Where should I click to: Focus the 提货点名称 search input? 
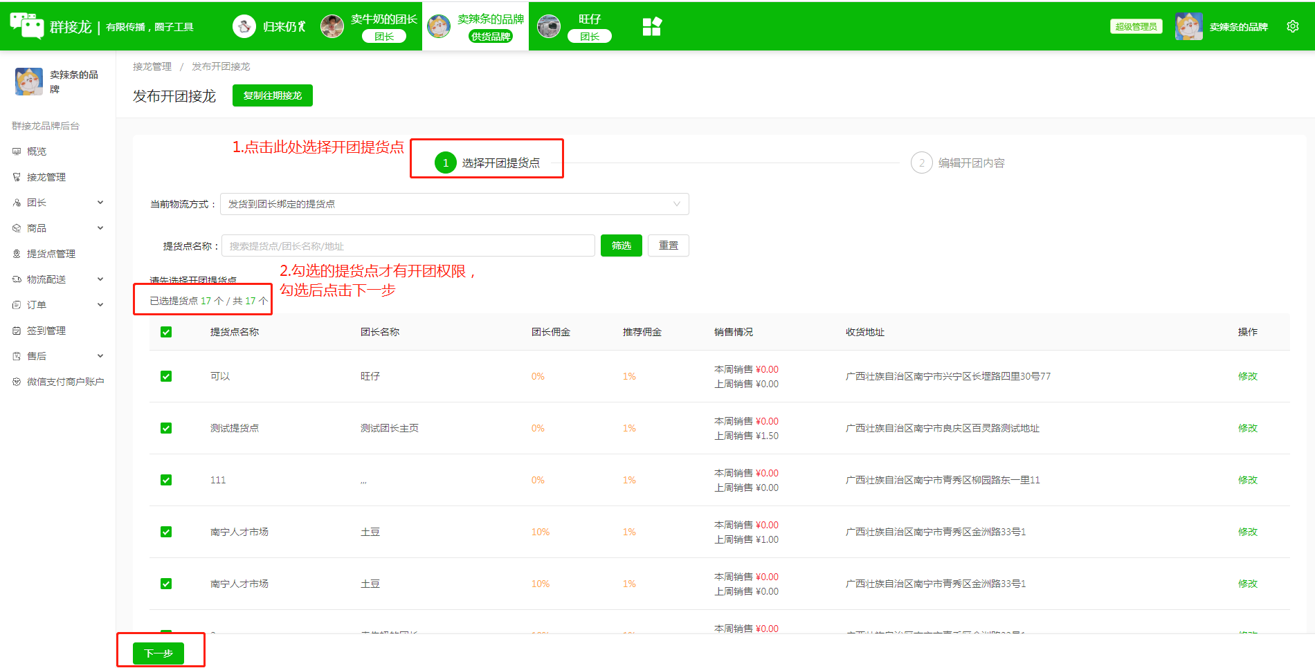[x=408, y=245]
